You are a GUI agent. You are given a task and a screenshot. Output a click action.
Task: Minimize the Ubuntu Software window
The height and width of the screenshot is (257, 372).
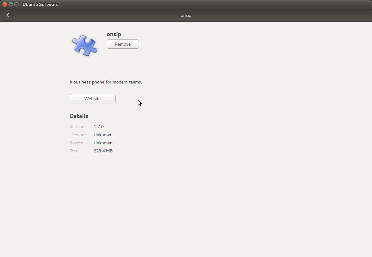pos(11,4)
